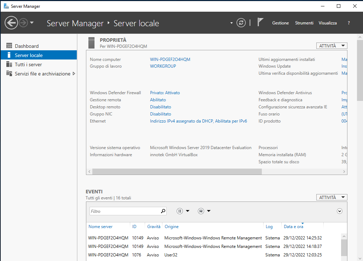Click the events list scroll up arrow
363x261 pixels.
coord(344,237)
